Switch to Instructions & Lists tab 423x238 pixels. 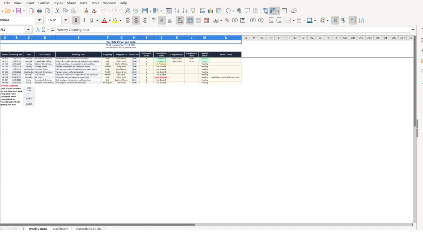tap(88, 229)
